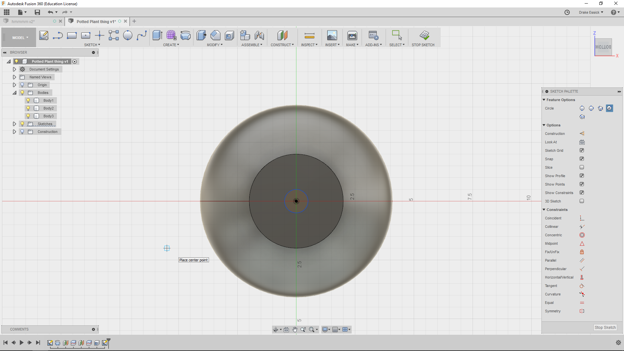This screenshot has height=351, width=624.
Task: Select the Center Diameter Circle tool
Action: pyautogui.click(x=128, y=35)
